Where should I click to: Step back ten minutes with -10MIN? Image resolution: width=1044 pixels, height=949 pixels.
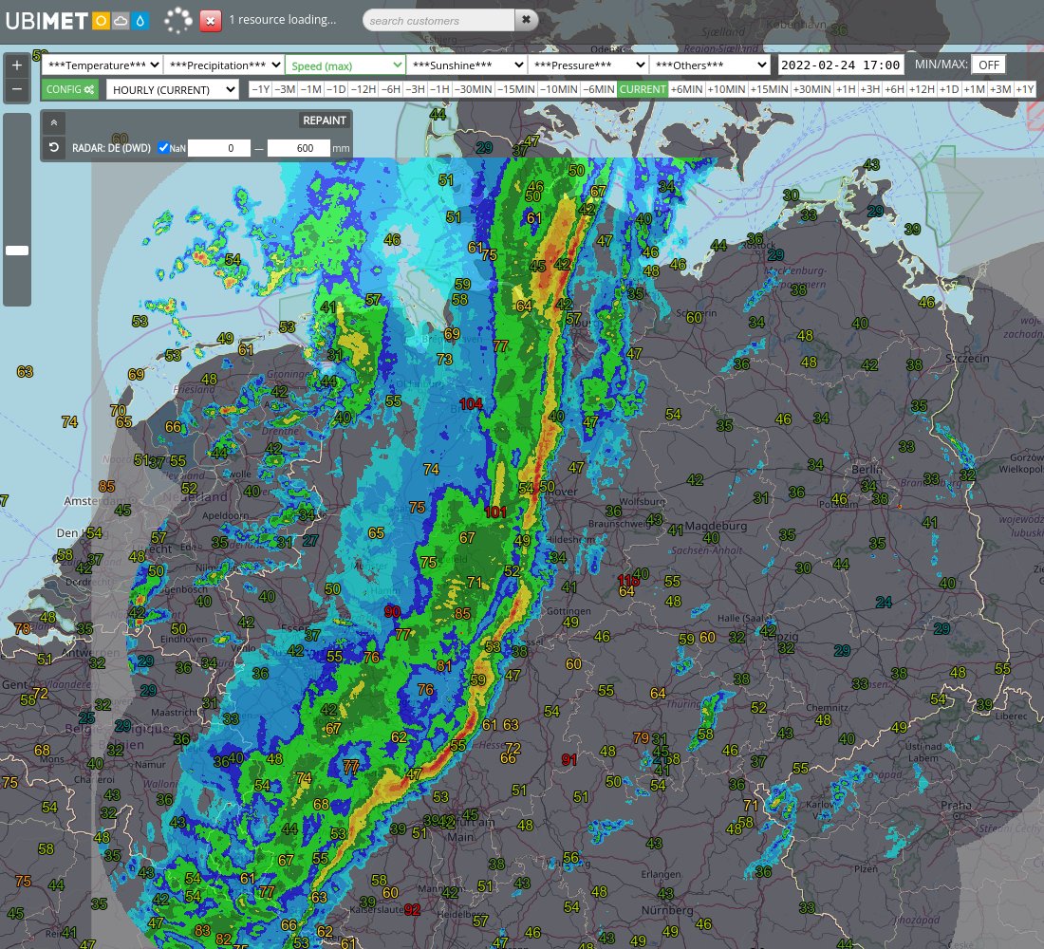559,89
